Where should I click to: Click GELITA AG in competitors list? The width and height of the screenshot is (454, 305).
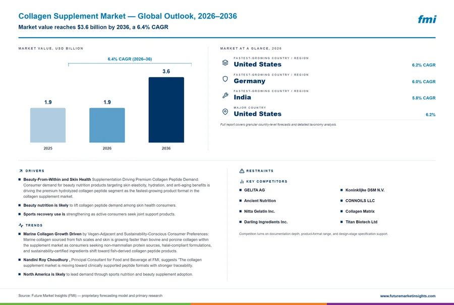coord(254,190)
